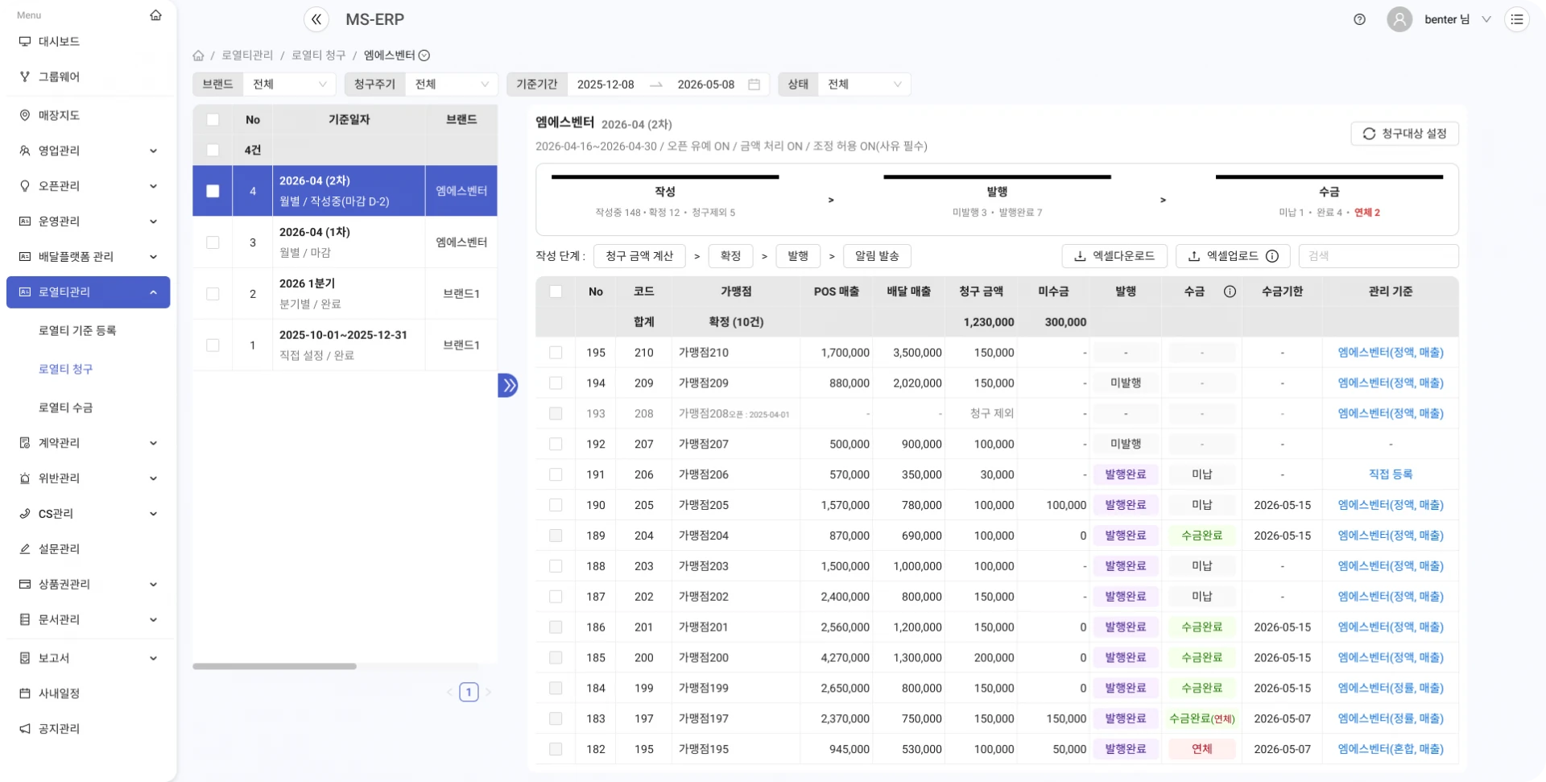This screenshot has height=782, width=1546.
Task: Click the home icon beside Menu
Action: pos(155,15)
